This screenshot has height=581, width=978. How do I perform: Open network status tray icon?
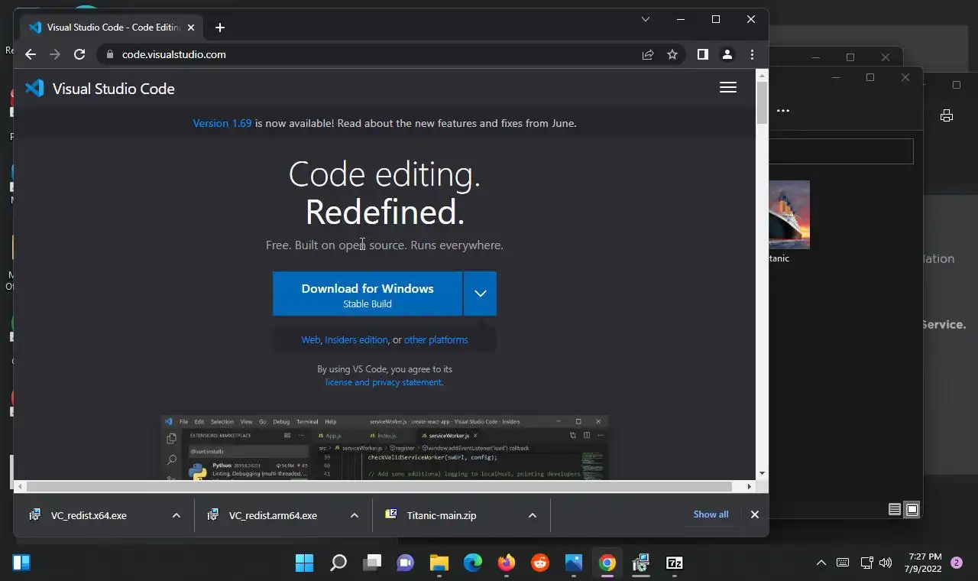pos(866,563)
